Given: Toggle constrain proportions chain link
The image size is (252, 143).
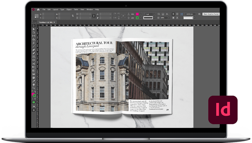Looking at the screenshot, I should click(x=73, y=16).
